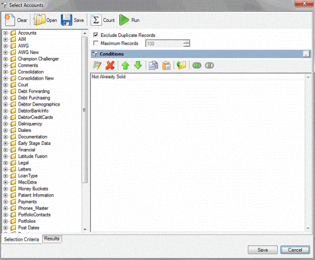Move condition up with green up arrow

(x=125, y=65)
